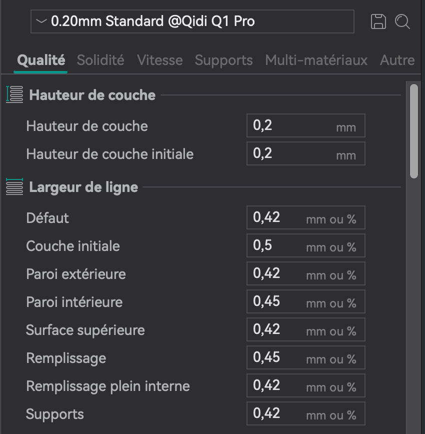Open the Autre tab
The width and height of the screenshot is (425, 434).
click(x=397, y=60)
